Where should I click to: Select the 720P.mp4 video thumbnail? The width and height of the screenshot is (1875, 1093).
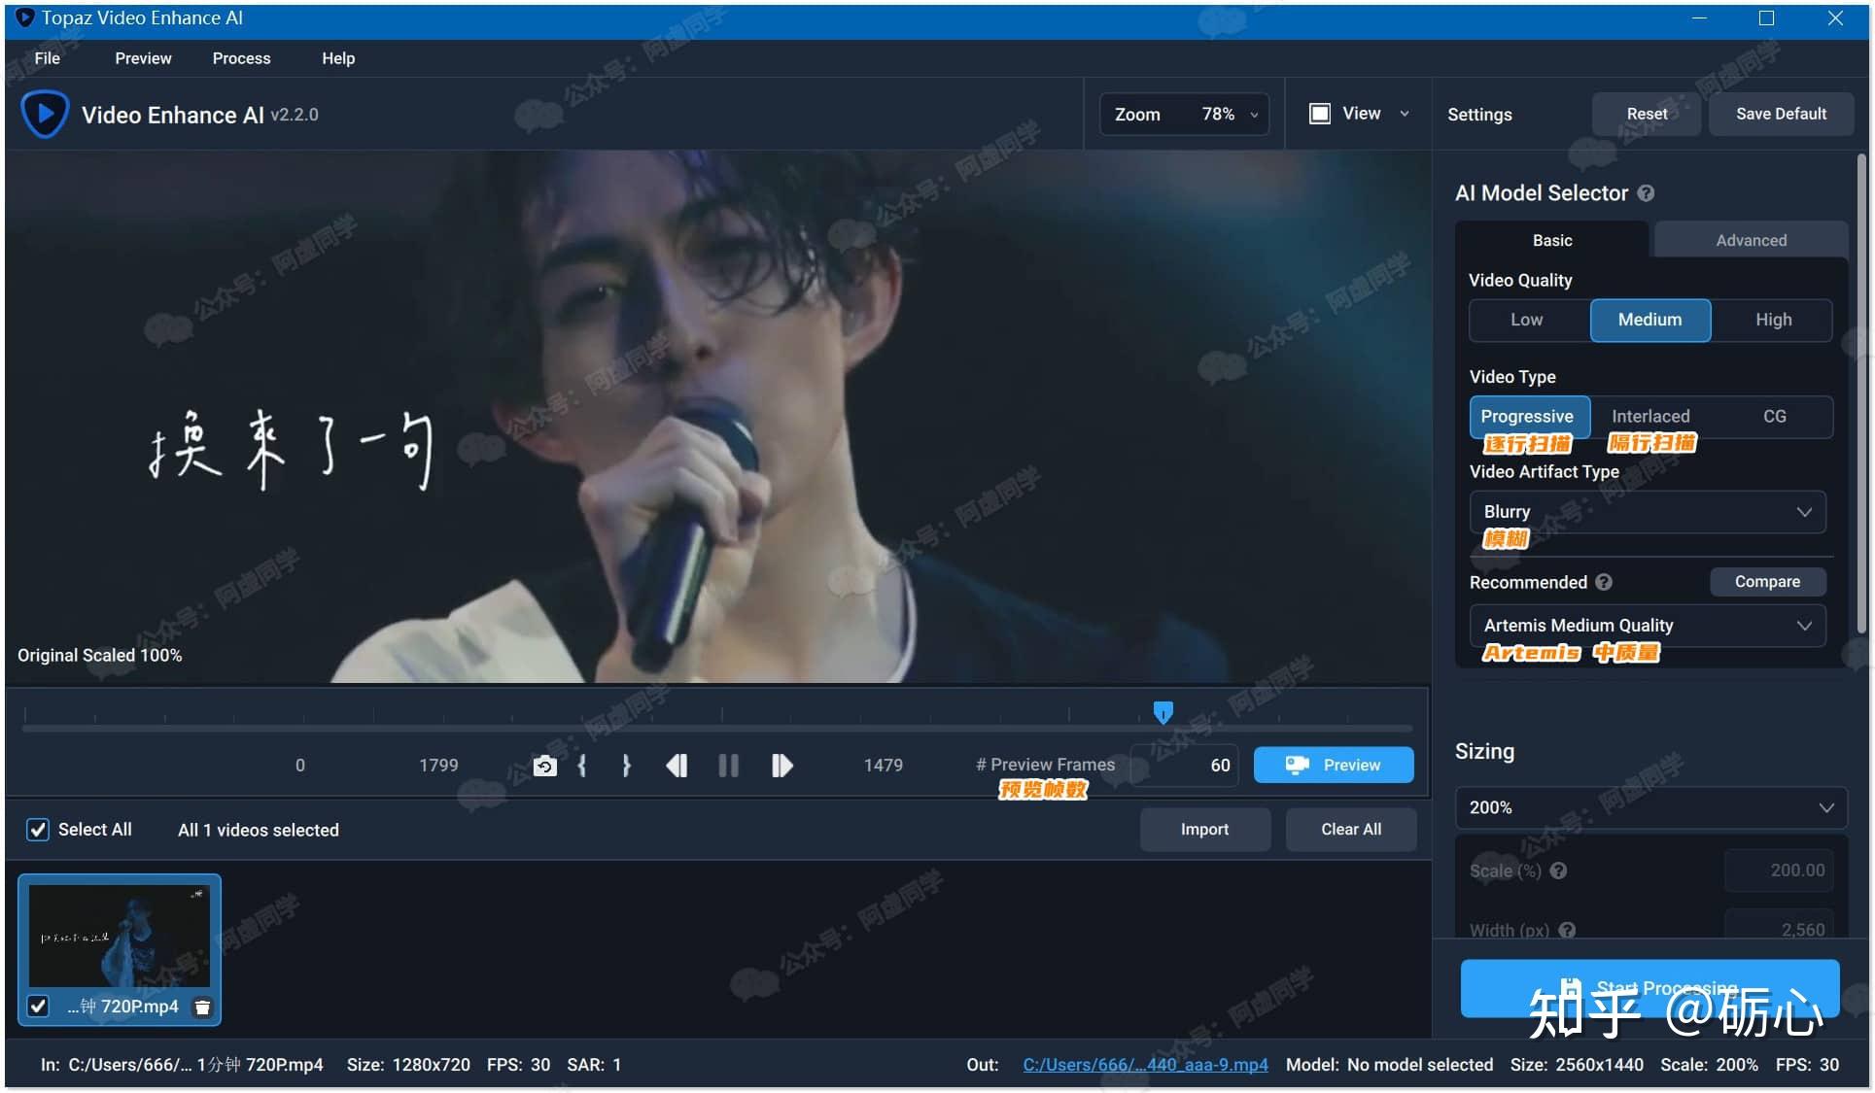coord(120,936)
